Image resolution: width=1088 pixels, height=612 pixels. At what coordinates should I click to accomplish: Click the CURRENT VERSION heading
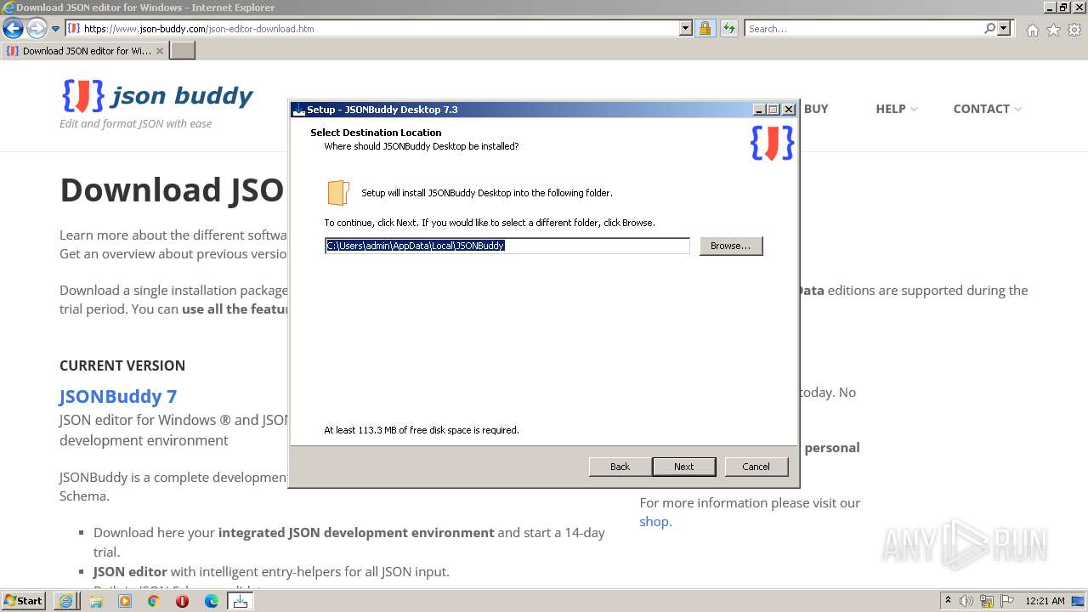pyautogui.click(x=122, y=365)
